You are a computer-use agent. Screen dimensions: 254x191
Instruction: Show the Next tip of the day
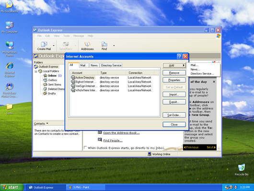(x=211, y=147)
